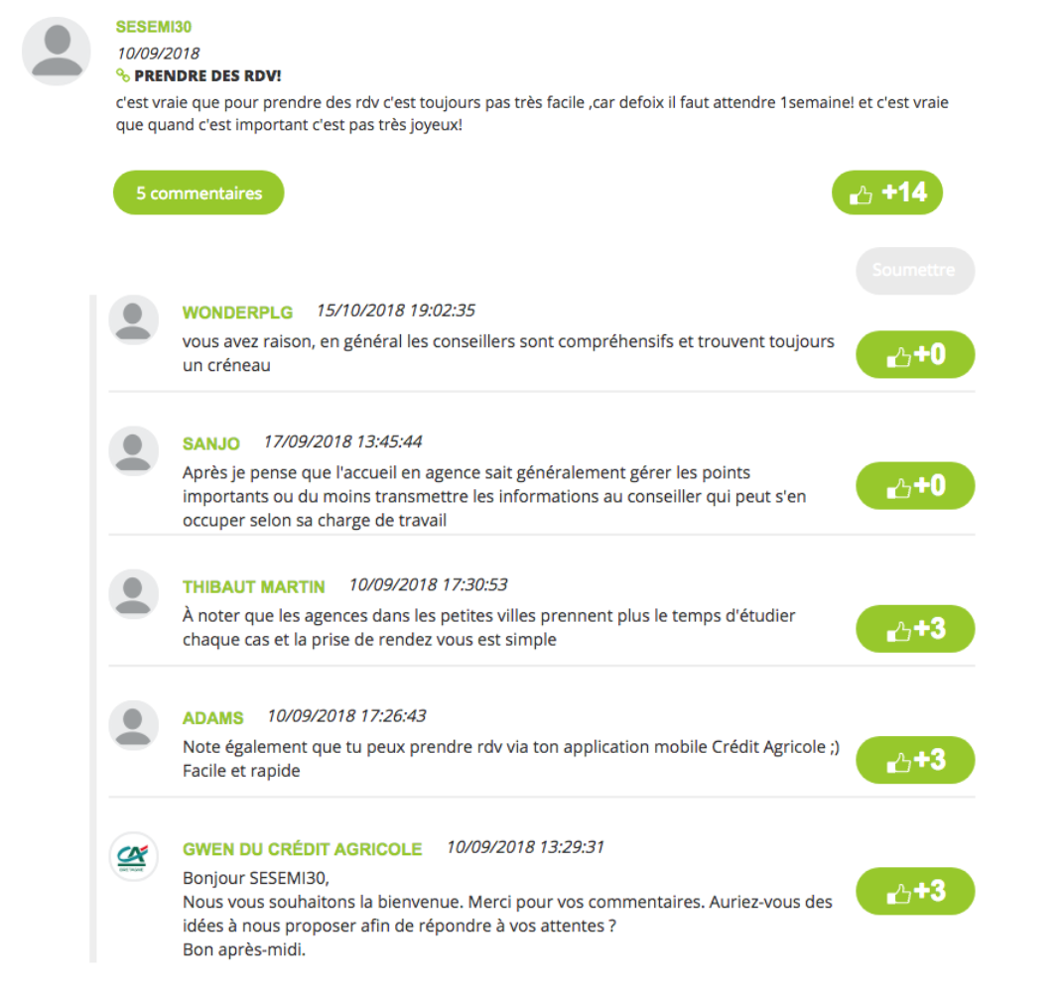Click SESEMI30's profile avatar
This screenshot has width=1064, height=994.
click(57, 51)
